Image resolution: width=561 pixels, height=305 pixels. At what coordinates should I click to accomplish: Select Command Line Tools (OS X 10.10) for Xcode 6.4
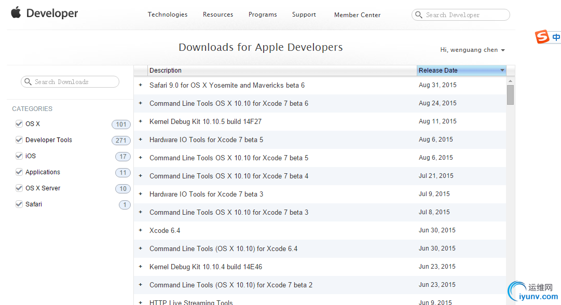[x=223, y=248]
